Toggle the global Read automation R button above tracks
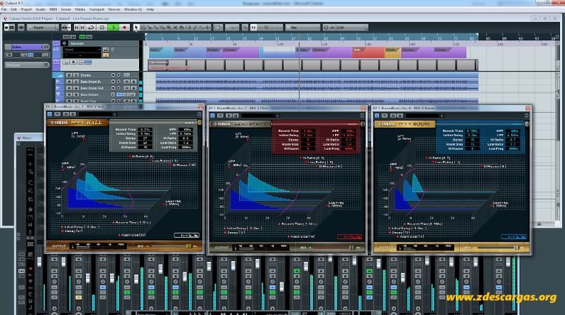Viewport: 565px width, 315px height. coord(82,37)
